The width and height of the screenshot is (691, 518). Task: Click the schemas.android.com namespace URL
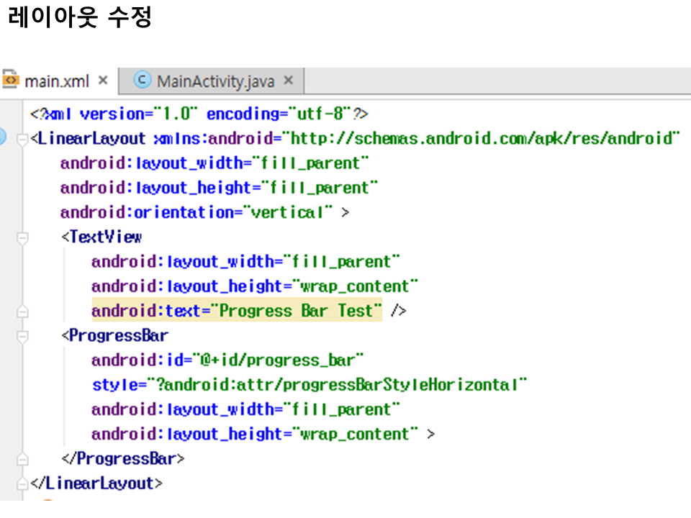tap(482, 138)
